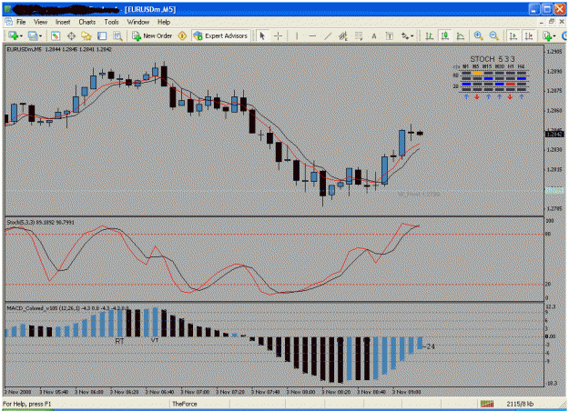Image resolution: width=569 pixels, height=411 pixels.
Task: Toggle the Terminal window icon
Action: tap(102, 35)
